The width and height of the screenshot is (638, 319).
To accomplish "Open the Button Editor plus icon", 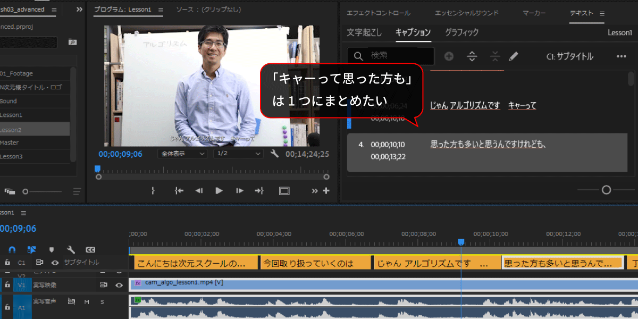I will point(326,191).
